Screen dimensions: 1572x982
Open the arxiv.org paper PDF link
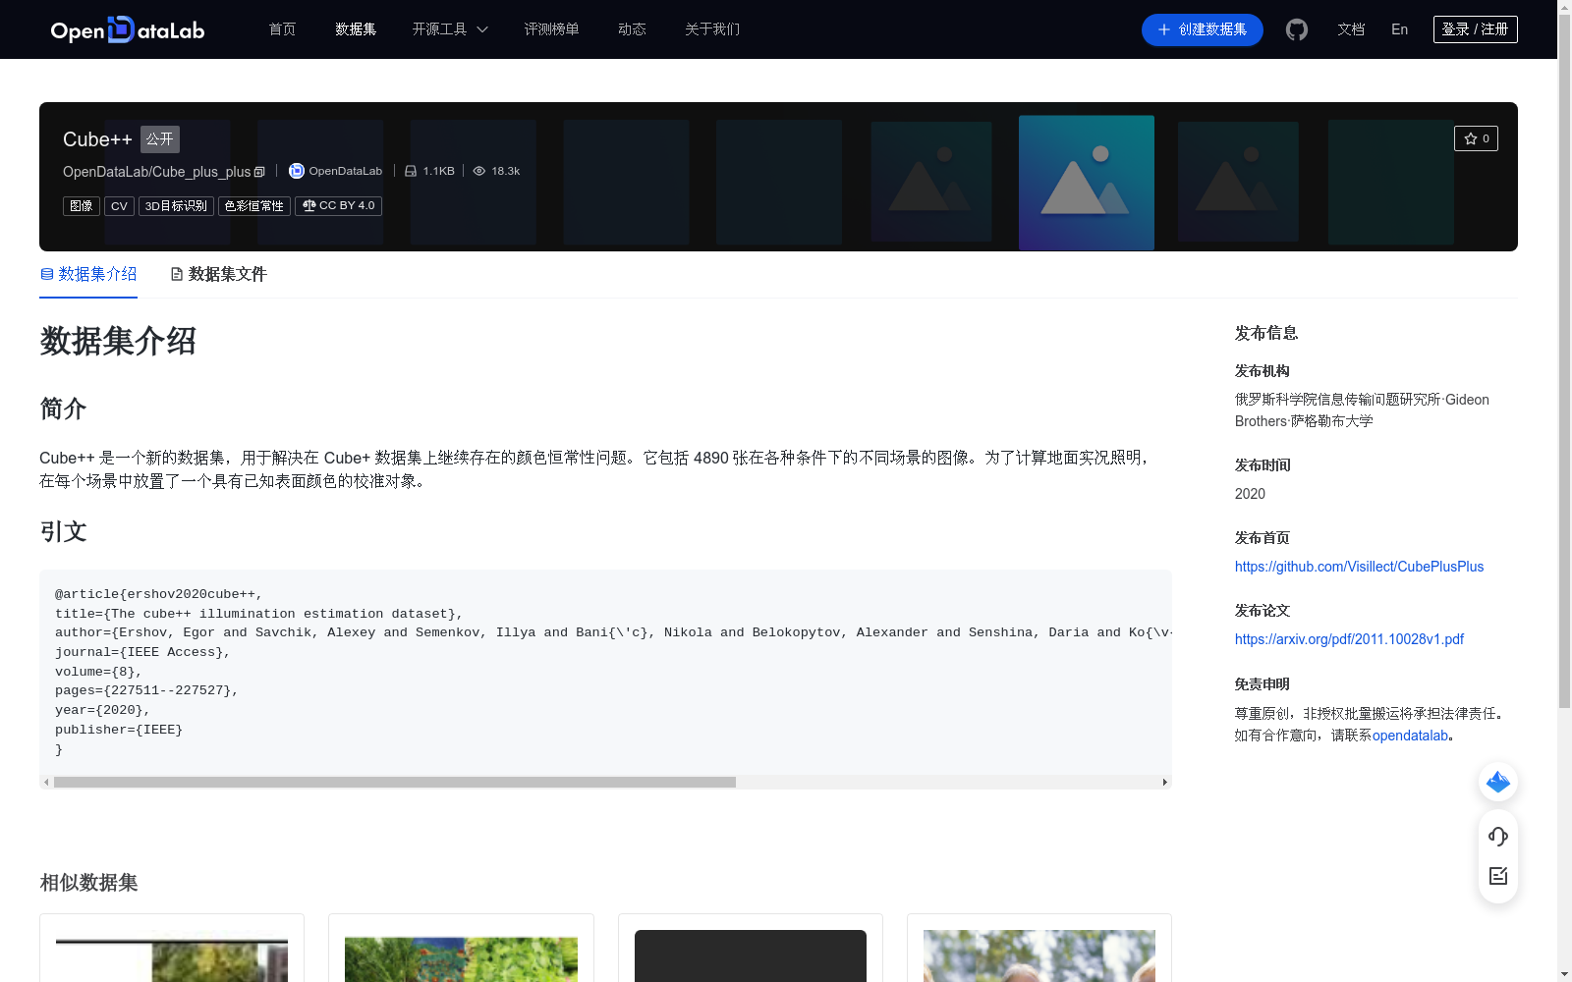[1349, 639]
